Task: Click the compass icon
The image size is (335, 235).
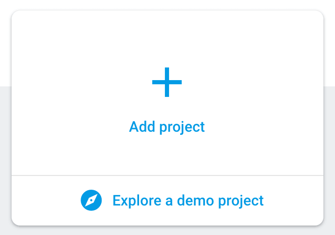Action: pos(91,200)
